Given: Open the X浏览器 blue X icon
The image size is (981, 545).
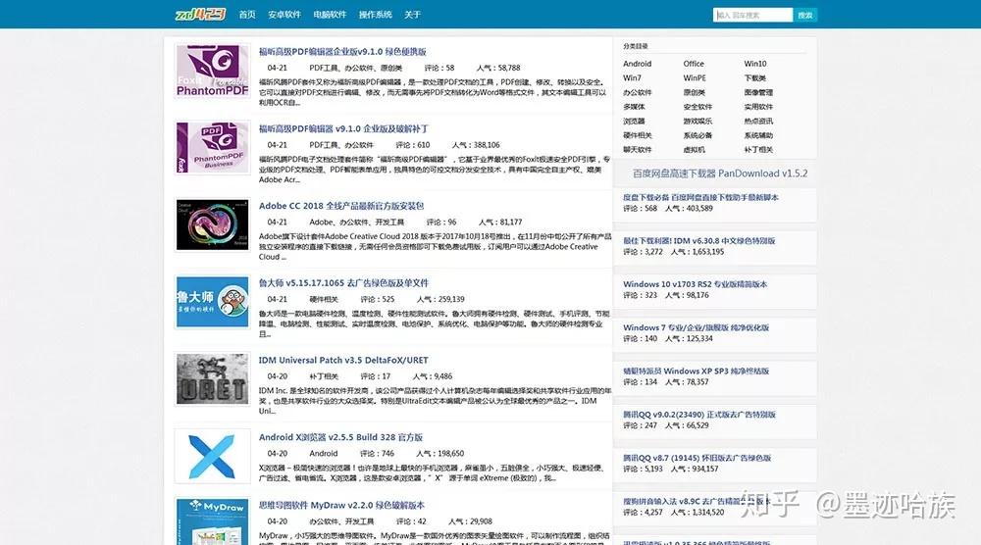Looking at the screenshot, I should point(212,456).
